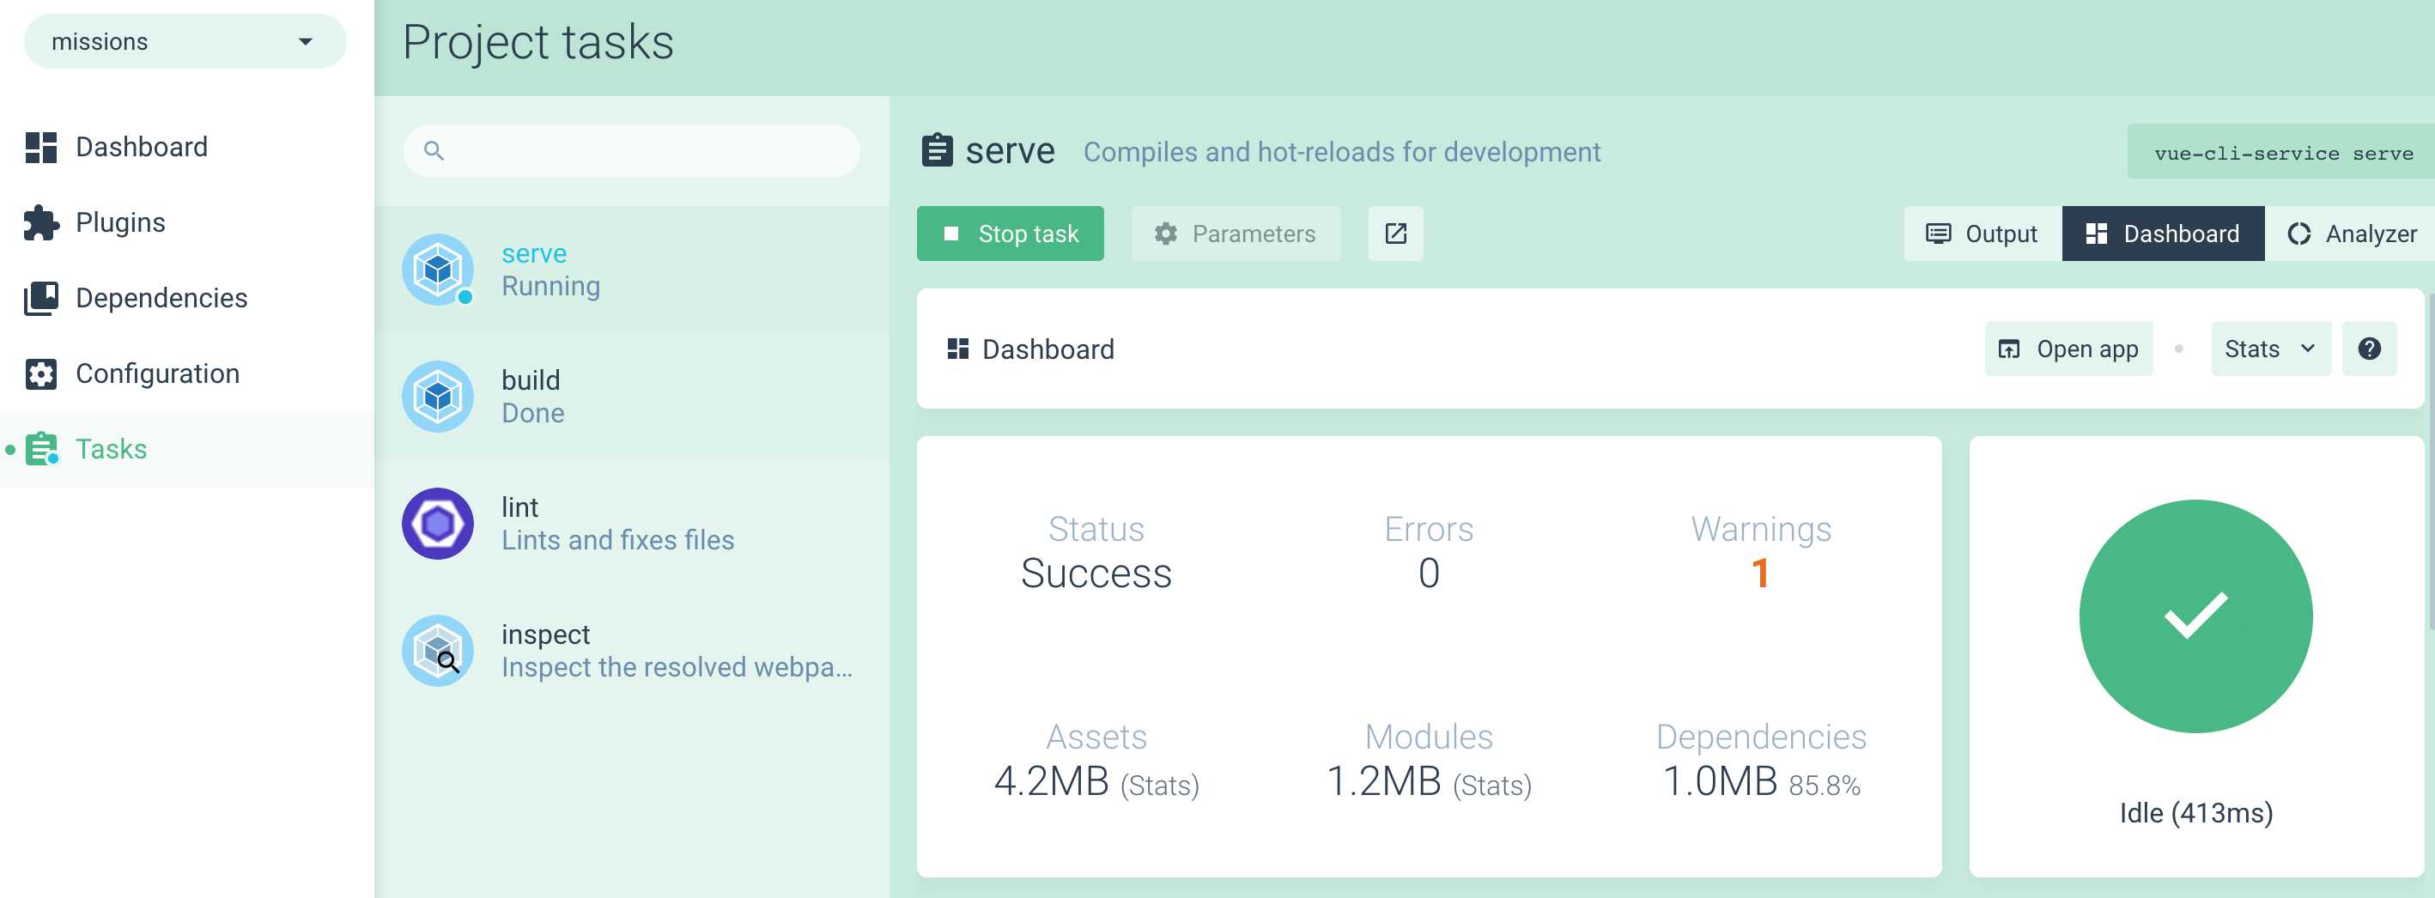Switch to the Analyzer tab
The width and height of the screenshot is (2435, 898).
pos(2350,234)
